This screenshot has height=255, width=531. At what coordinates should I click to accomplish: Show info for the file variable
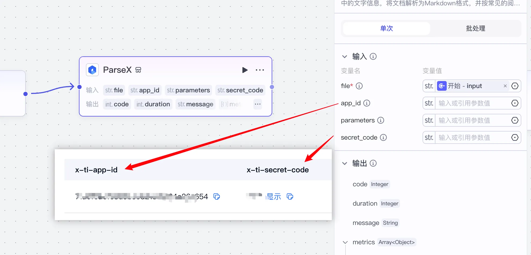click(x=359, y=86)
